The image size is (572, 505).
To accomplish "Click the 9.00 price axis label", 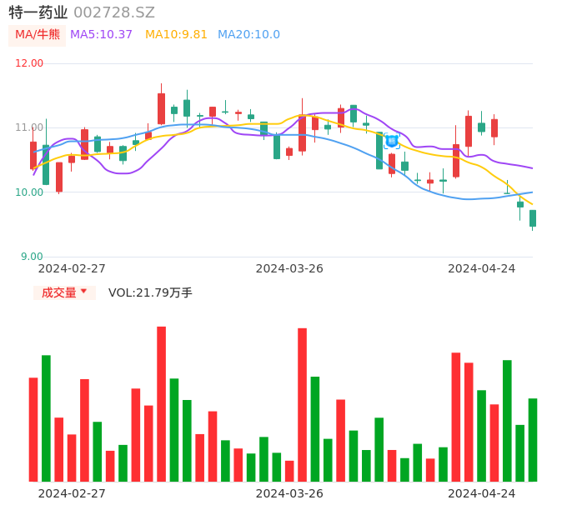I will (x=32, y=257).
